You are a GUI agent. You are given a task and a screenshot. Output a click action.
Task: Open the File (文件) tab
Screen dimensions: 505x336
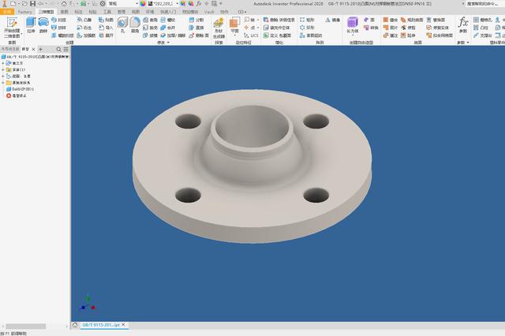click(x=7, y=12)
